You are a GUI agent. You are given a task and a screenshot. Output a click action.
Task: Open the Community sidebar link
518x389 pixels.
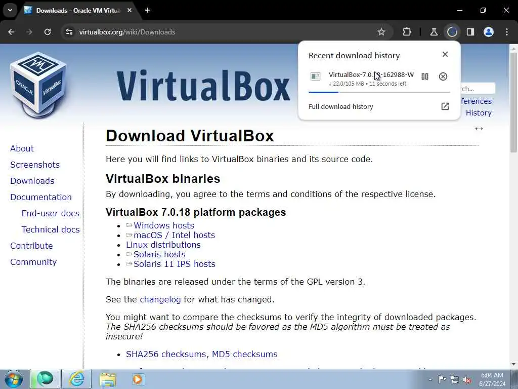(33, 262)
